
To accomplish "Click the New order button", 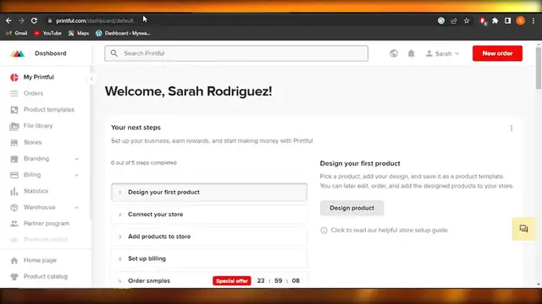I will (497, 53).
